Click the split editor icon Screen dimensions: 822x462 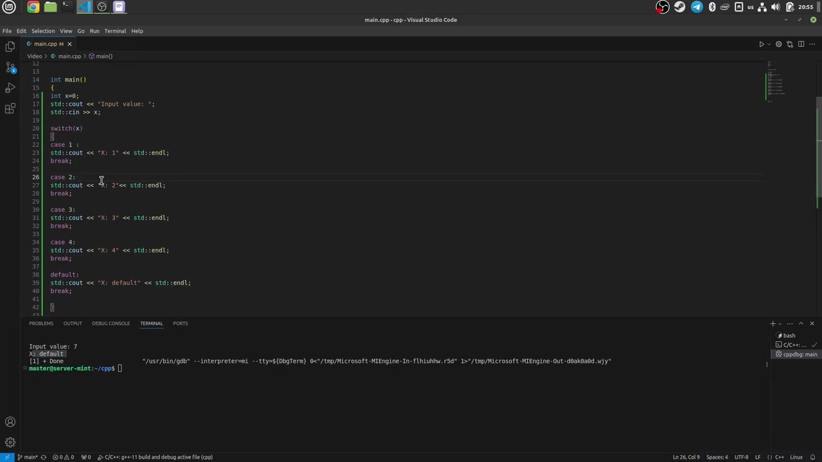[801, 44]
